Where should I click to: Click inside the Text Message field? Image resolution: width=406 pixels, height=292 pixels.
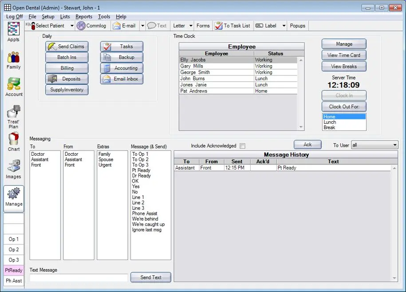point(78,277)
